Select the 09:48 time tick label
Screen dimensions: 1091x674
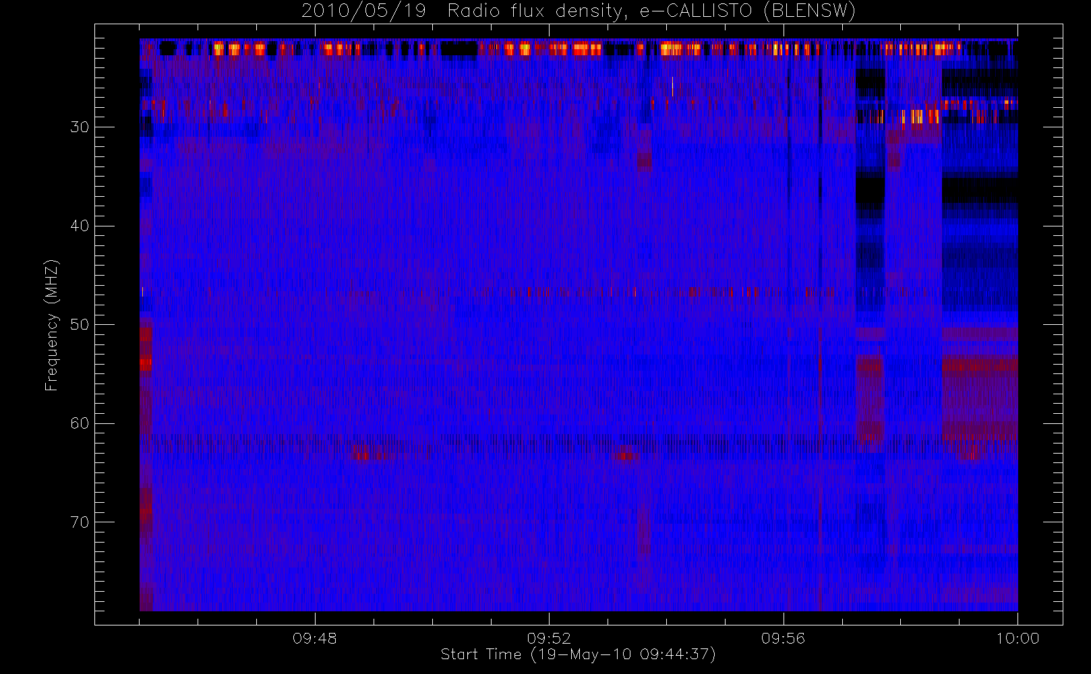[315, 638]
